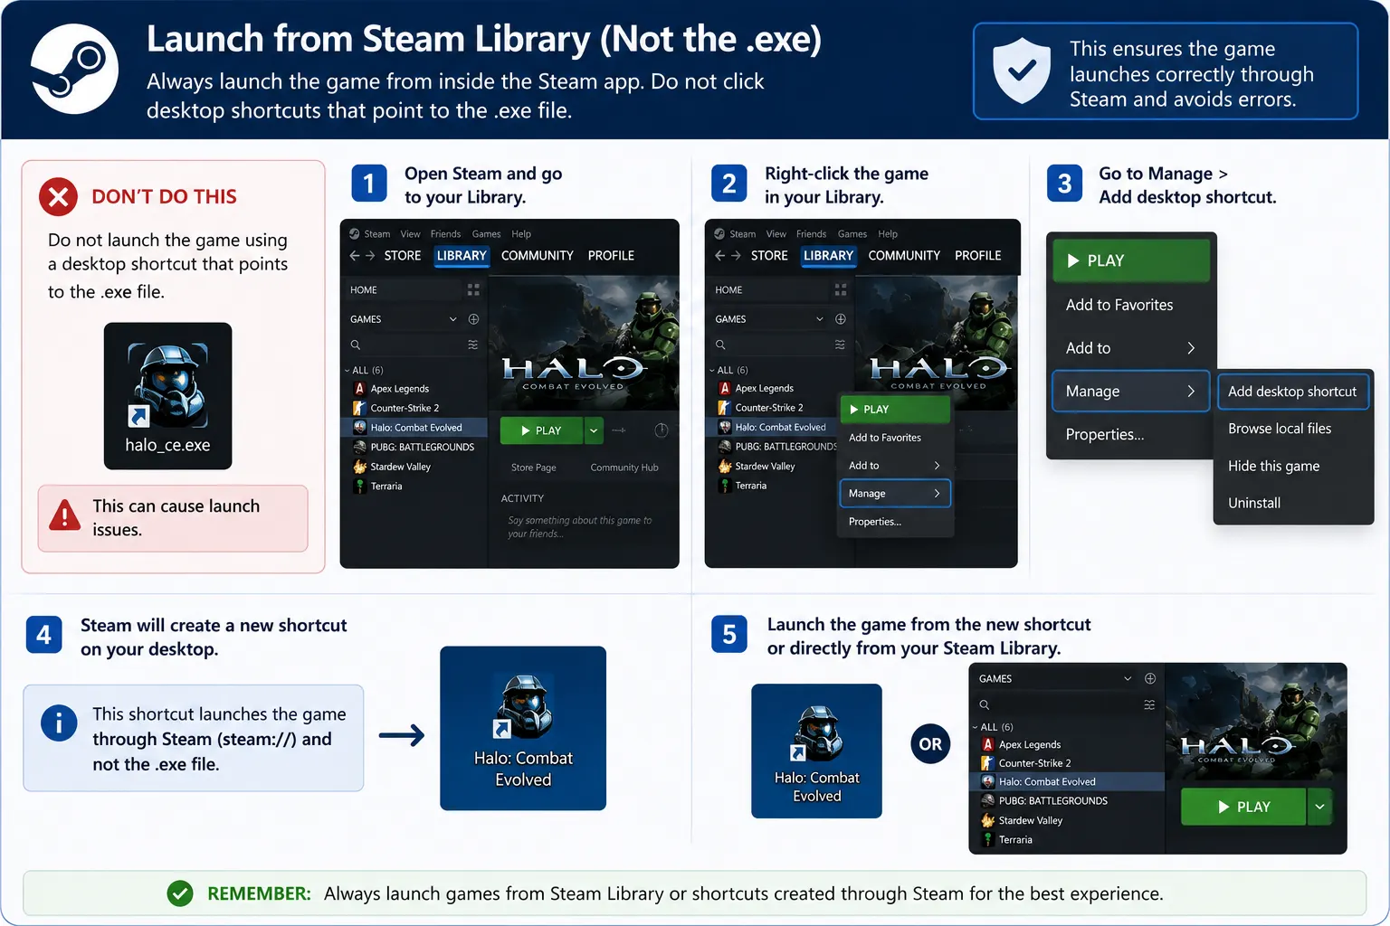Open dropdown arrow beside step 5 PLAY button
The image size is (1390, 926).
pos(1320,807)
